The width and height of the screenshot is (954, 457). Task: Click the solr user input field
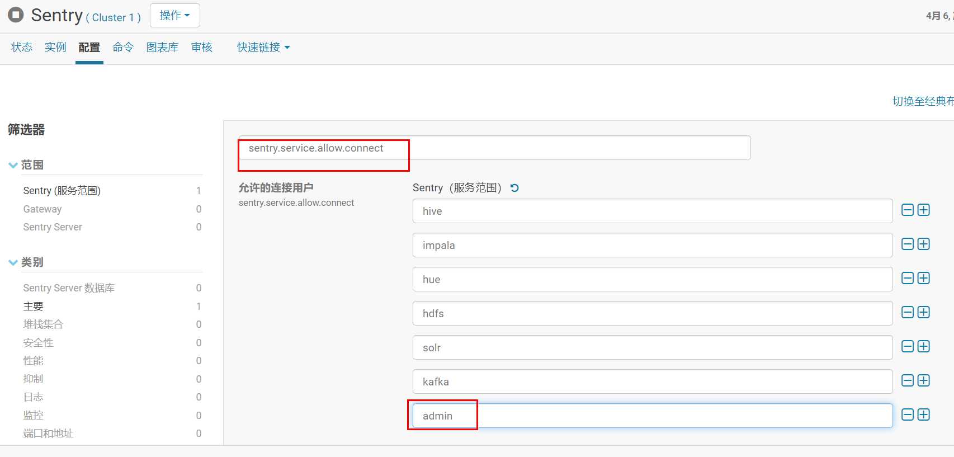click(x=653, y=347)
